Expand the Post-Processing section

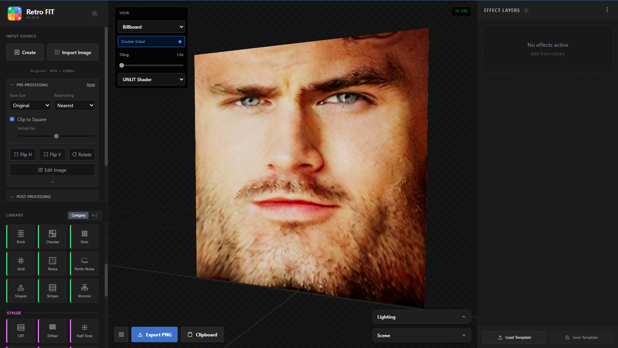pos(52,196)
